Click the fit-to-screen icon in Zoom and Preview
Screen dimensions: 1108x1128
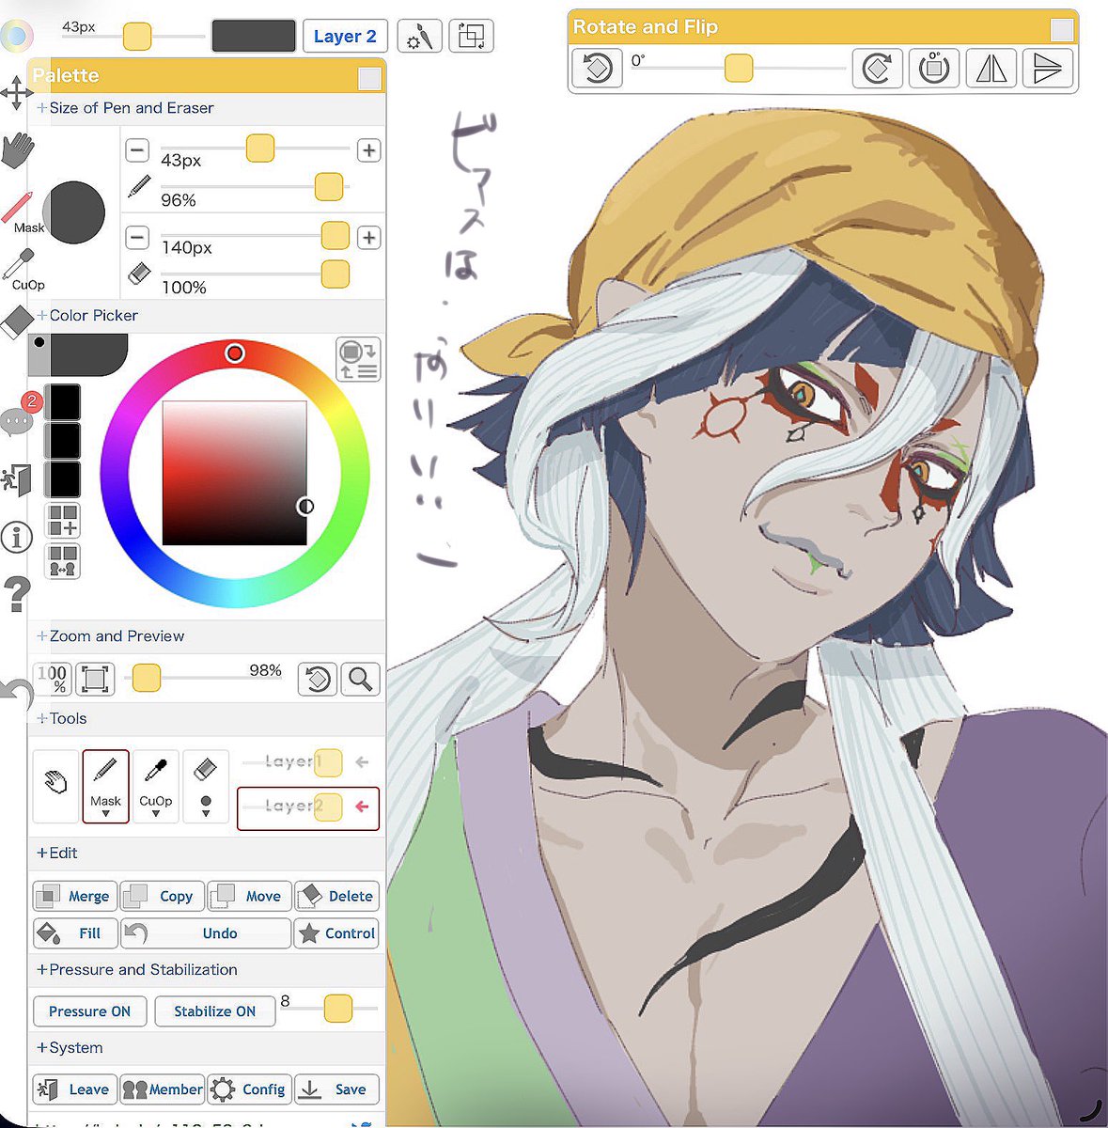click(94, 679)
